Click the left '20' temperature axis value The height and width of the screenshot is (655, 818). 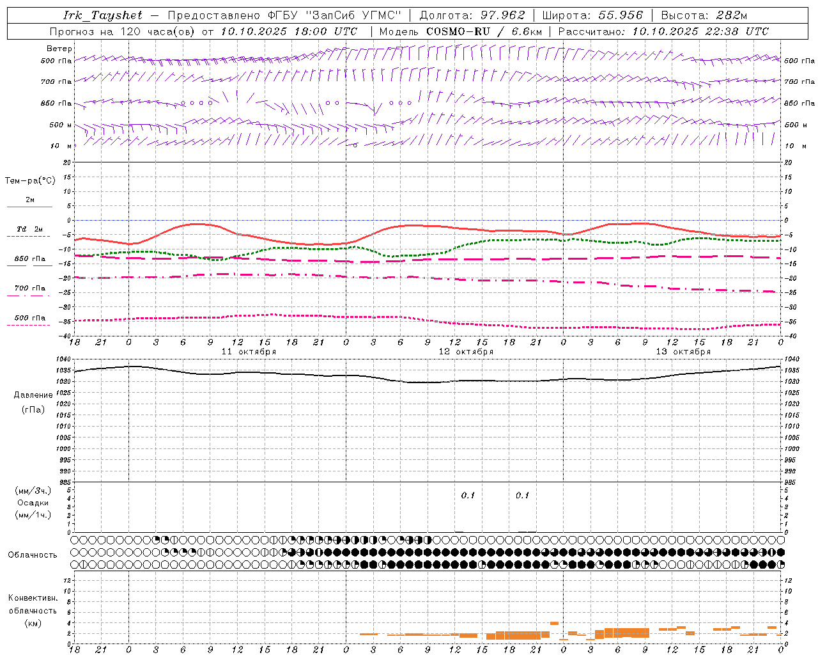pyautogui.click(x=67, y=162)
